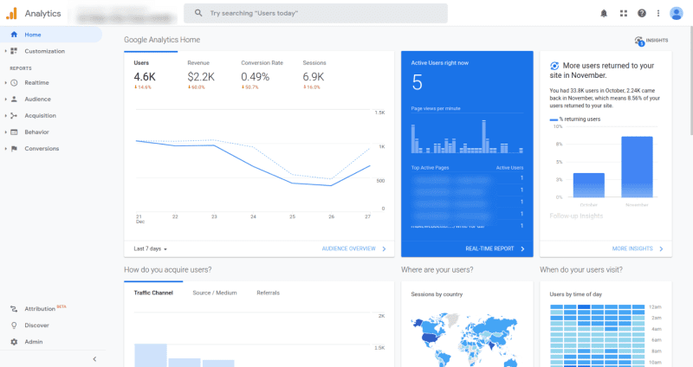
Task: Expand the Audience reports section
Action: pos(37,99)
